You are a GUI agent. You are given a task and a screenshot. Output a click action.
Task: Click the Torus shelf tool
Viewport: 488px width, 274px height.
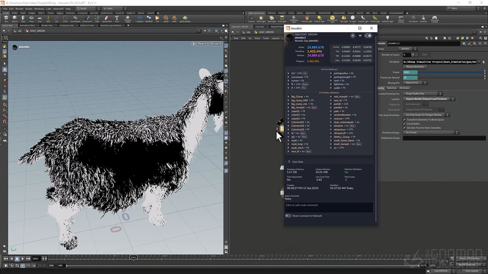(32, 18)
